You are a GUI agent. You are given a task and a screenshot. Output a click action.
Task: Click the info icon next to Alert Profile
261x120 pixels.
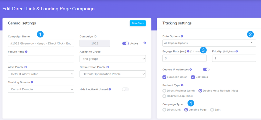[x=25, y=67]
